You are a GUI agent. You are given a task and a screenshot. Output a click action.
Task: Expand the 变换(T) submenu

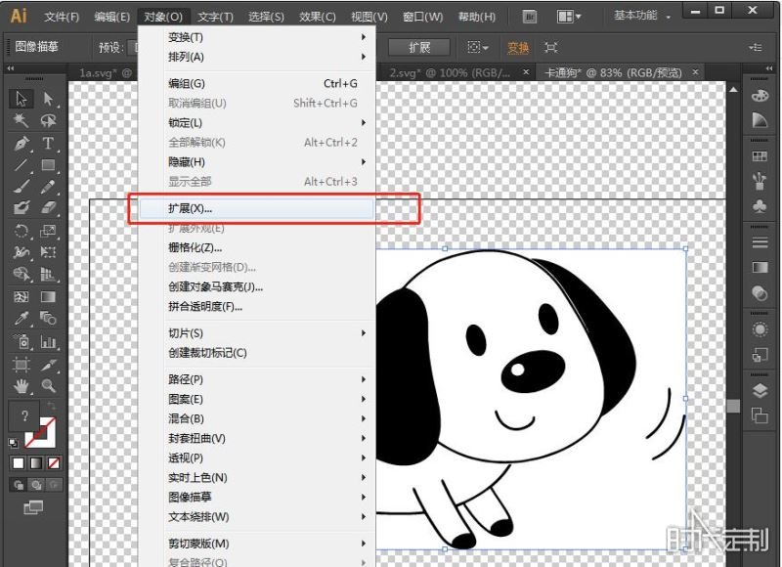[x=256, y=37]
